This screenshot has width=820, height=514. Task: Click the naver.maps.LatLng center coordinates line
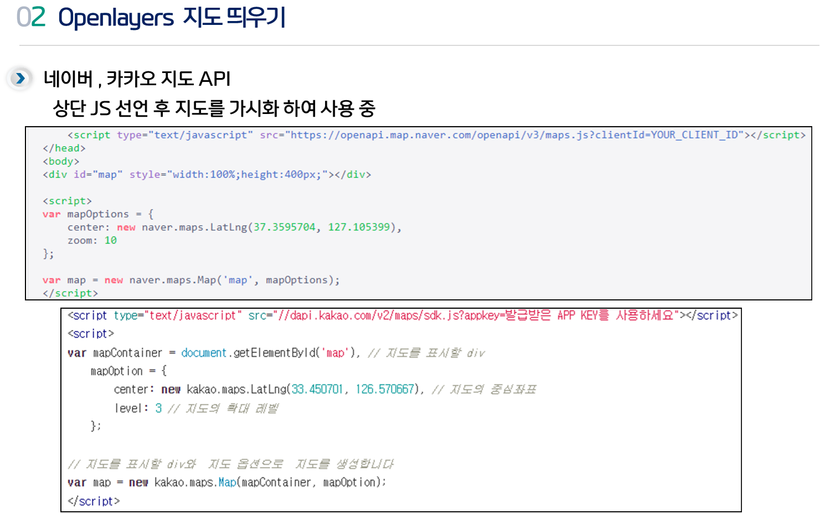[x=234, y=227]
